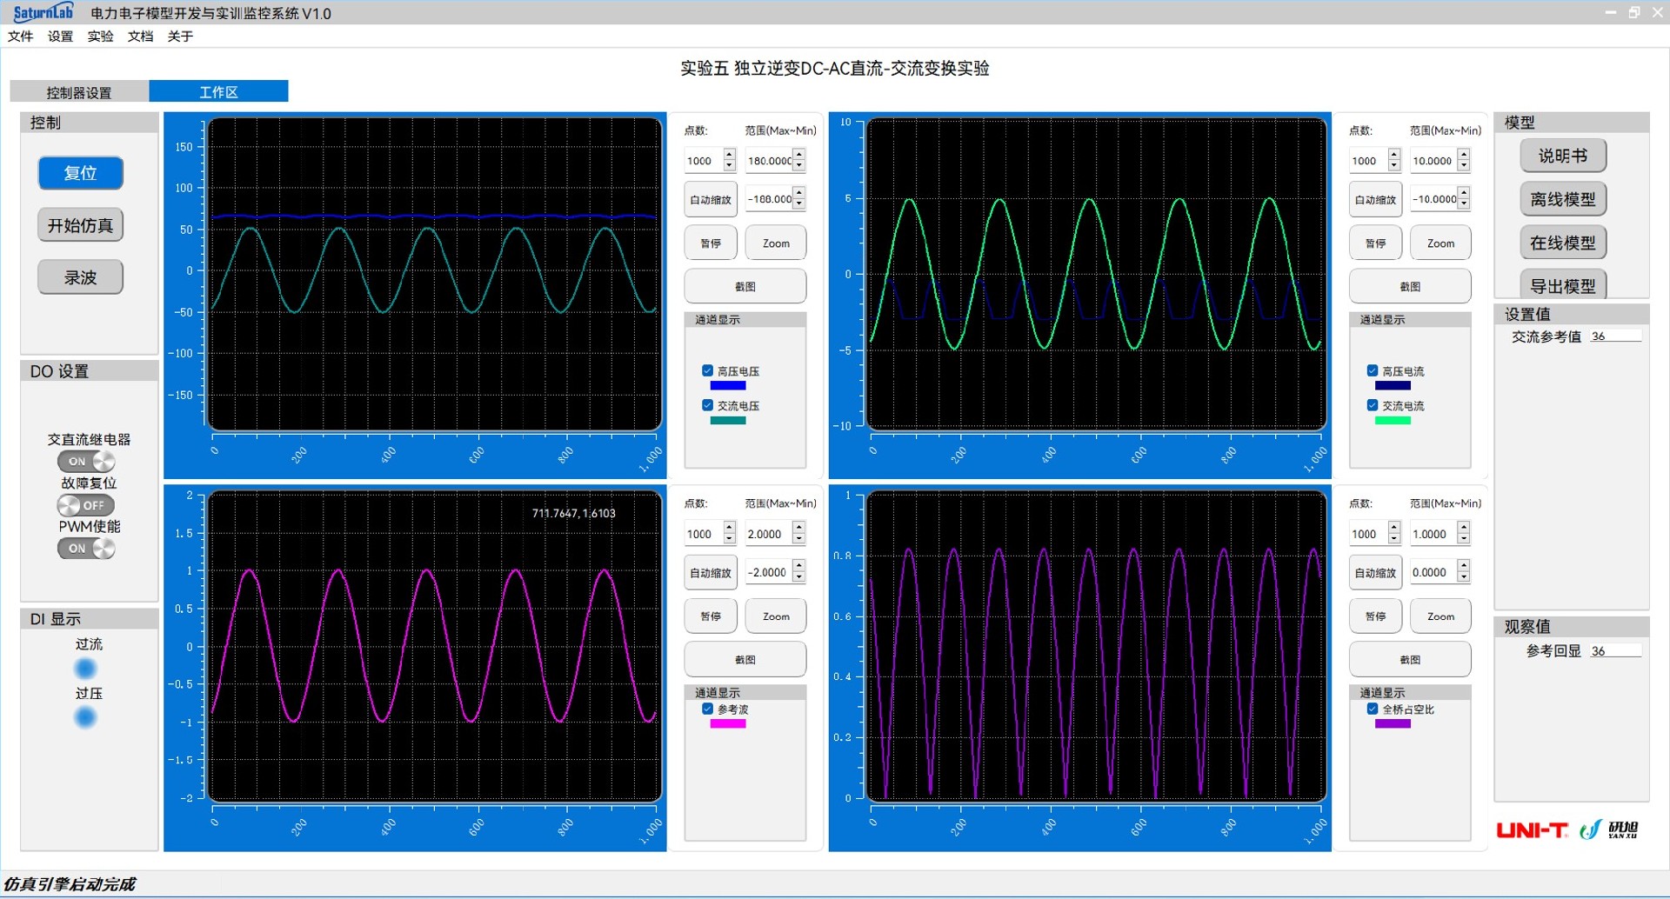Click the UNI-T brand logo
1670x899 pixels.
[1532, 830]
